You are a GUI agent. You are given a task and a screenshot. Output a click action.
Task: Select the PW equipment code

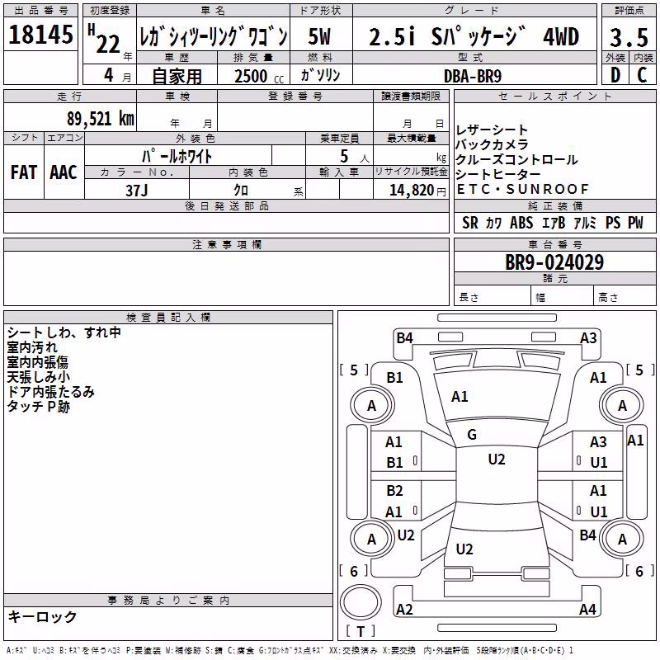click(635, 223)
